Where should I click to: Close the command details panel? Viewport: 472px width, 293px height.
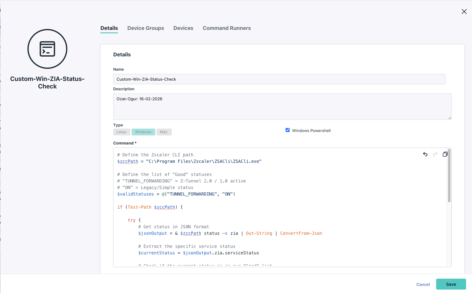coord(464,12)
